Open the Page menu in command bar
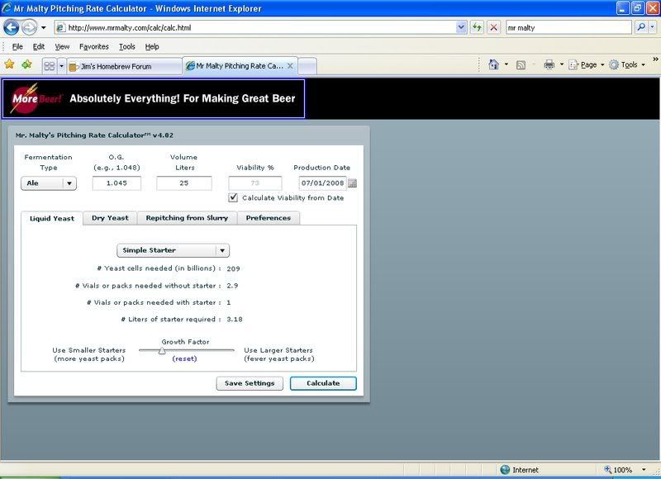 [x=587, y=64]
